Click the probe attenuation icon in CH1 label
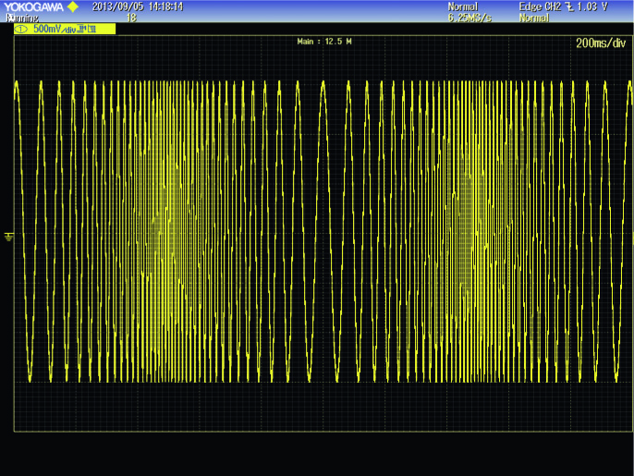The width and height of the screenshot is (634, 476). [81, 29]
